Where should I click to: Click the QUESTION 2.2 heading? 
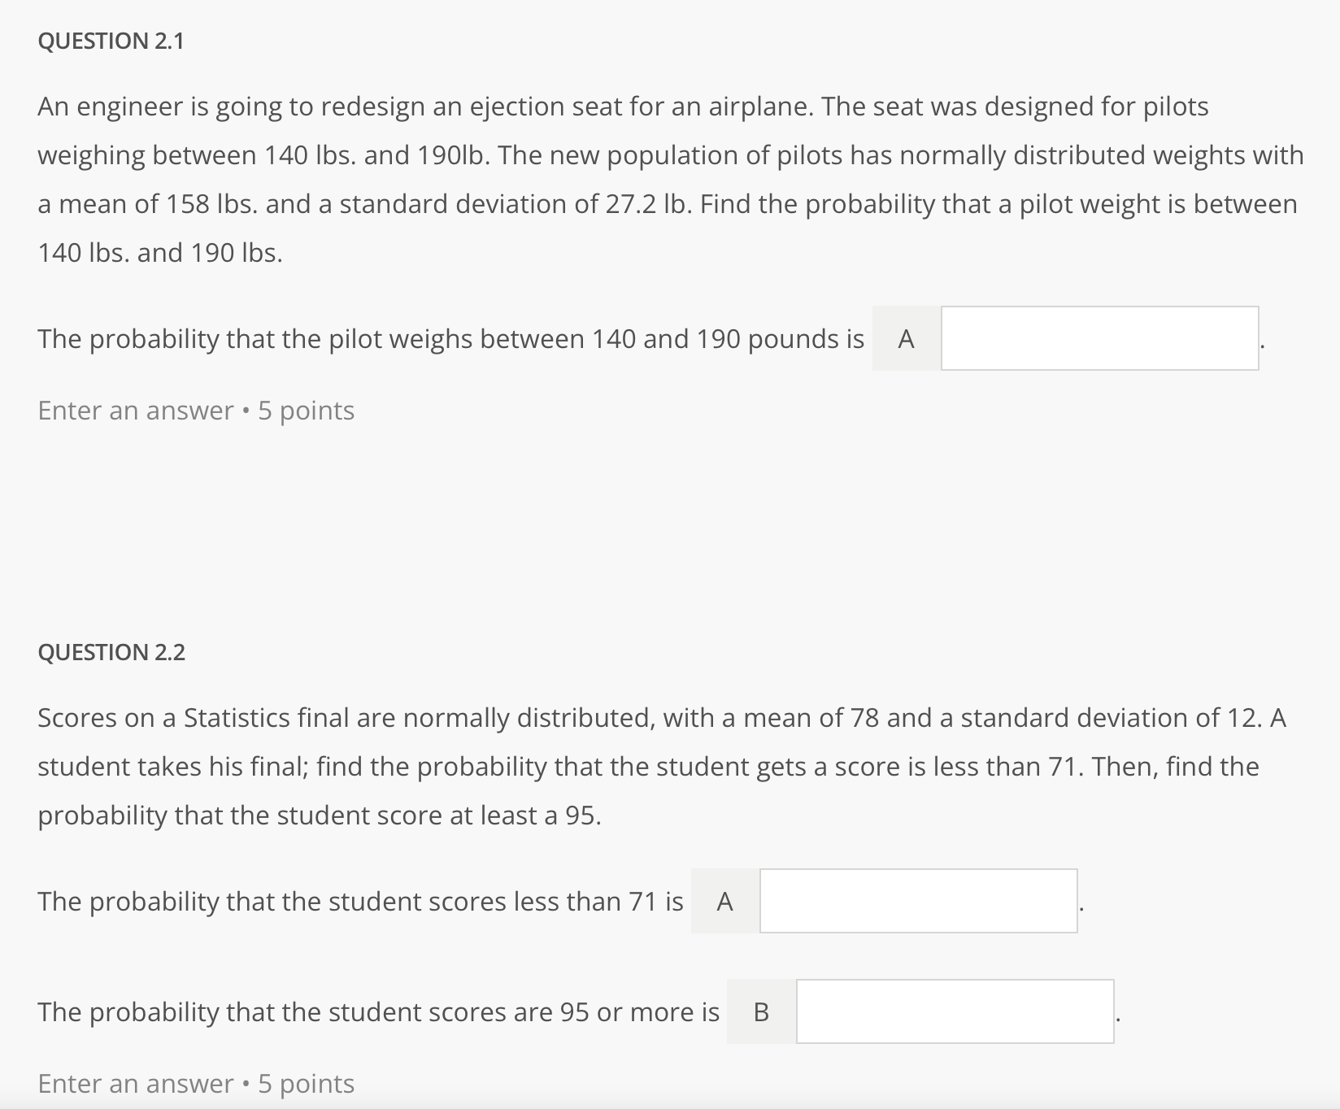(110, 650)
